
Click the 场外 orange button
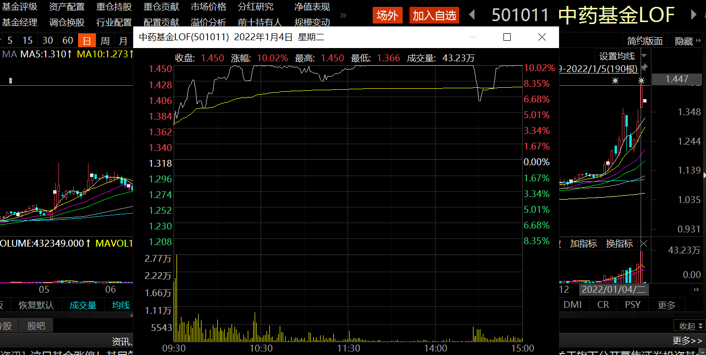coord(387,15)
